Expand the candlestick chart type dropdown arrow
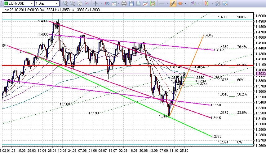 coord(212,3)
